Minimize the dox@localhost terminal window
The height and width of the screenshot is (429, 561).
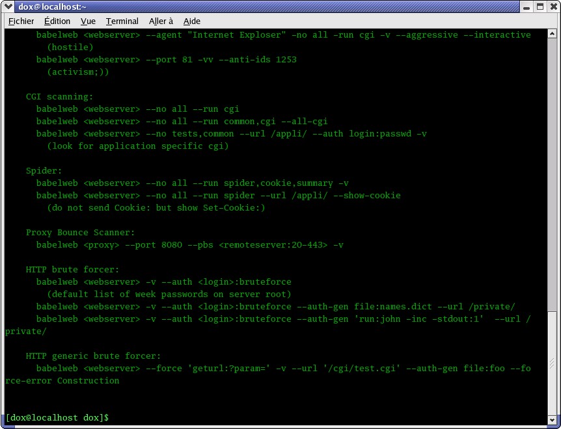526,6
